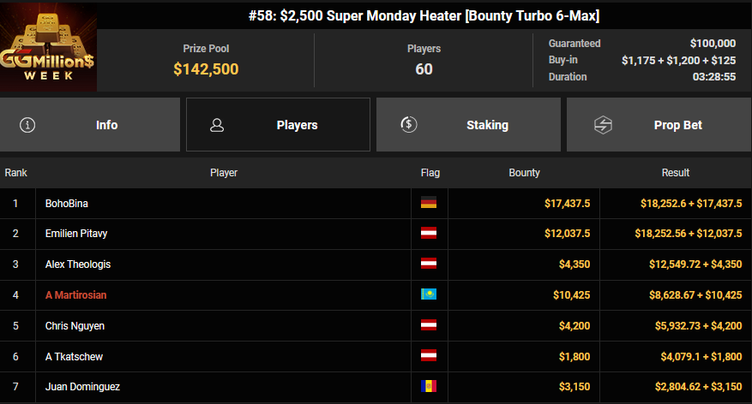Click Juan Dominguez's flag icon
The height and width of the screenshot is (404, 752).
point(429,388)
